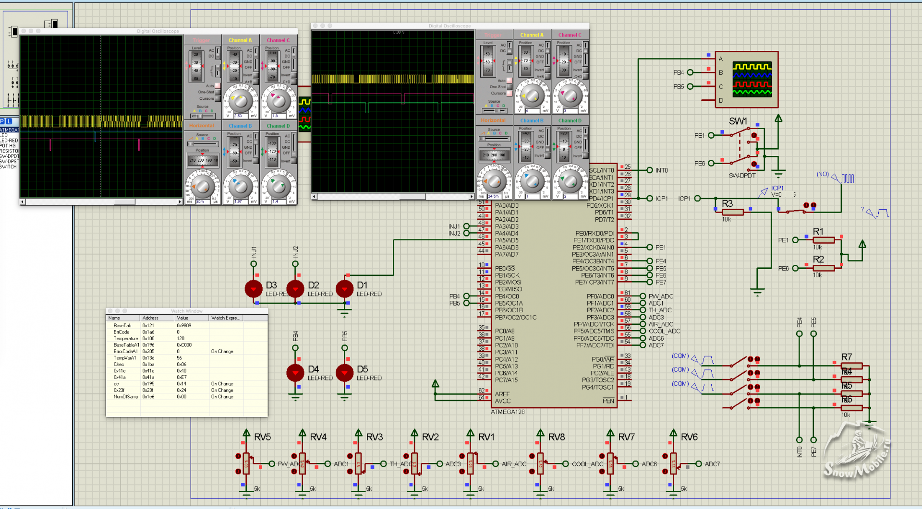Click the overview thumbnail in top-left panel
922x509 pixels.
coord(36,58)
